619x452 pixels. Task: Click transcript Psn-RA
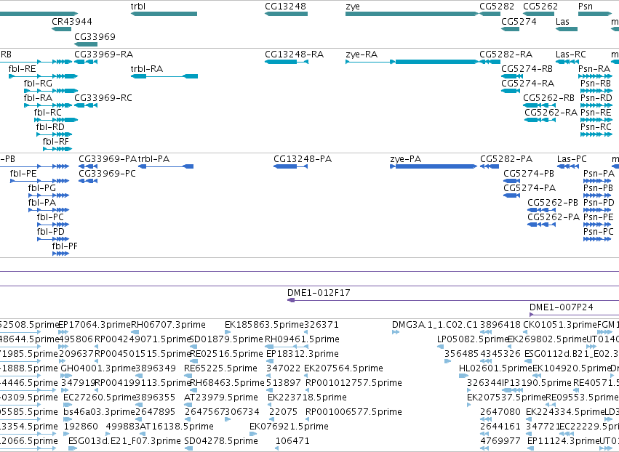click(x=595, y=76)
